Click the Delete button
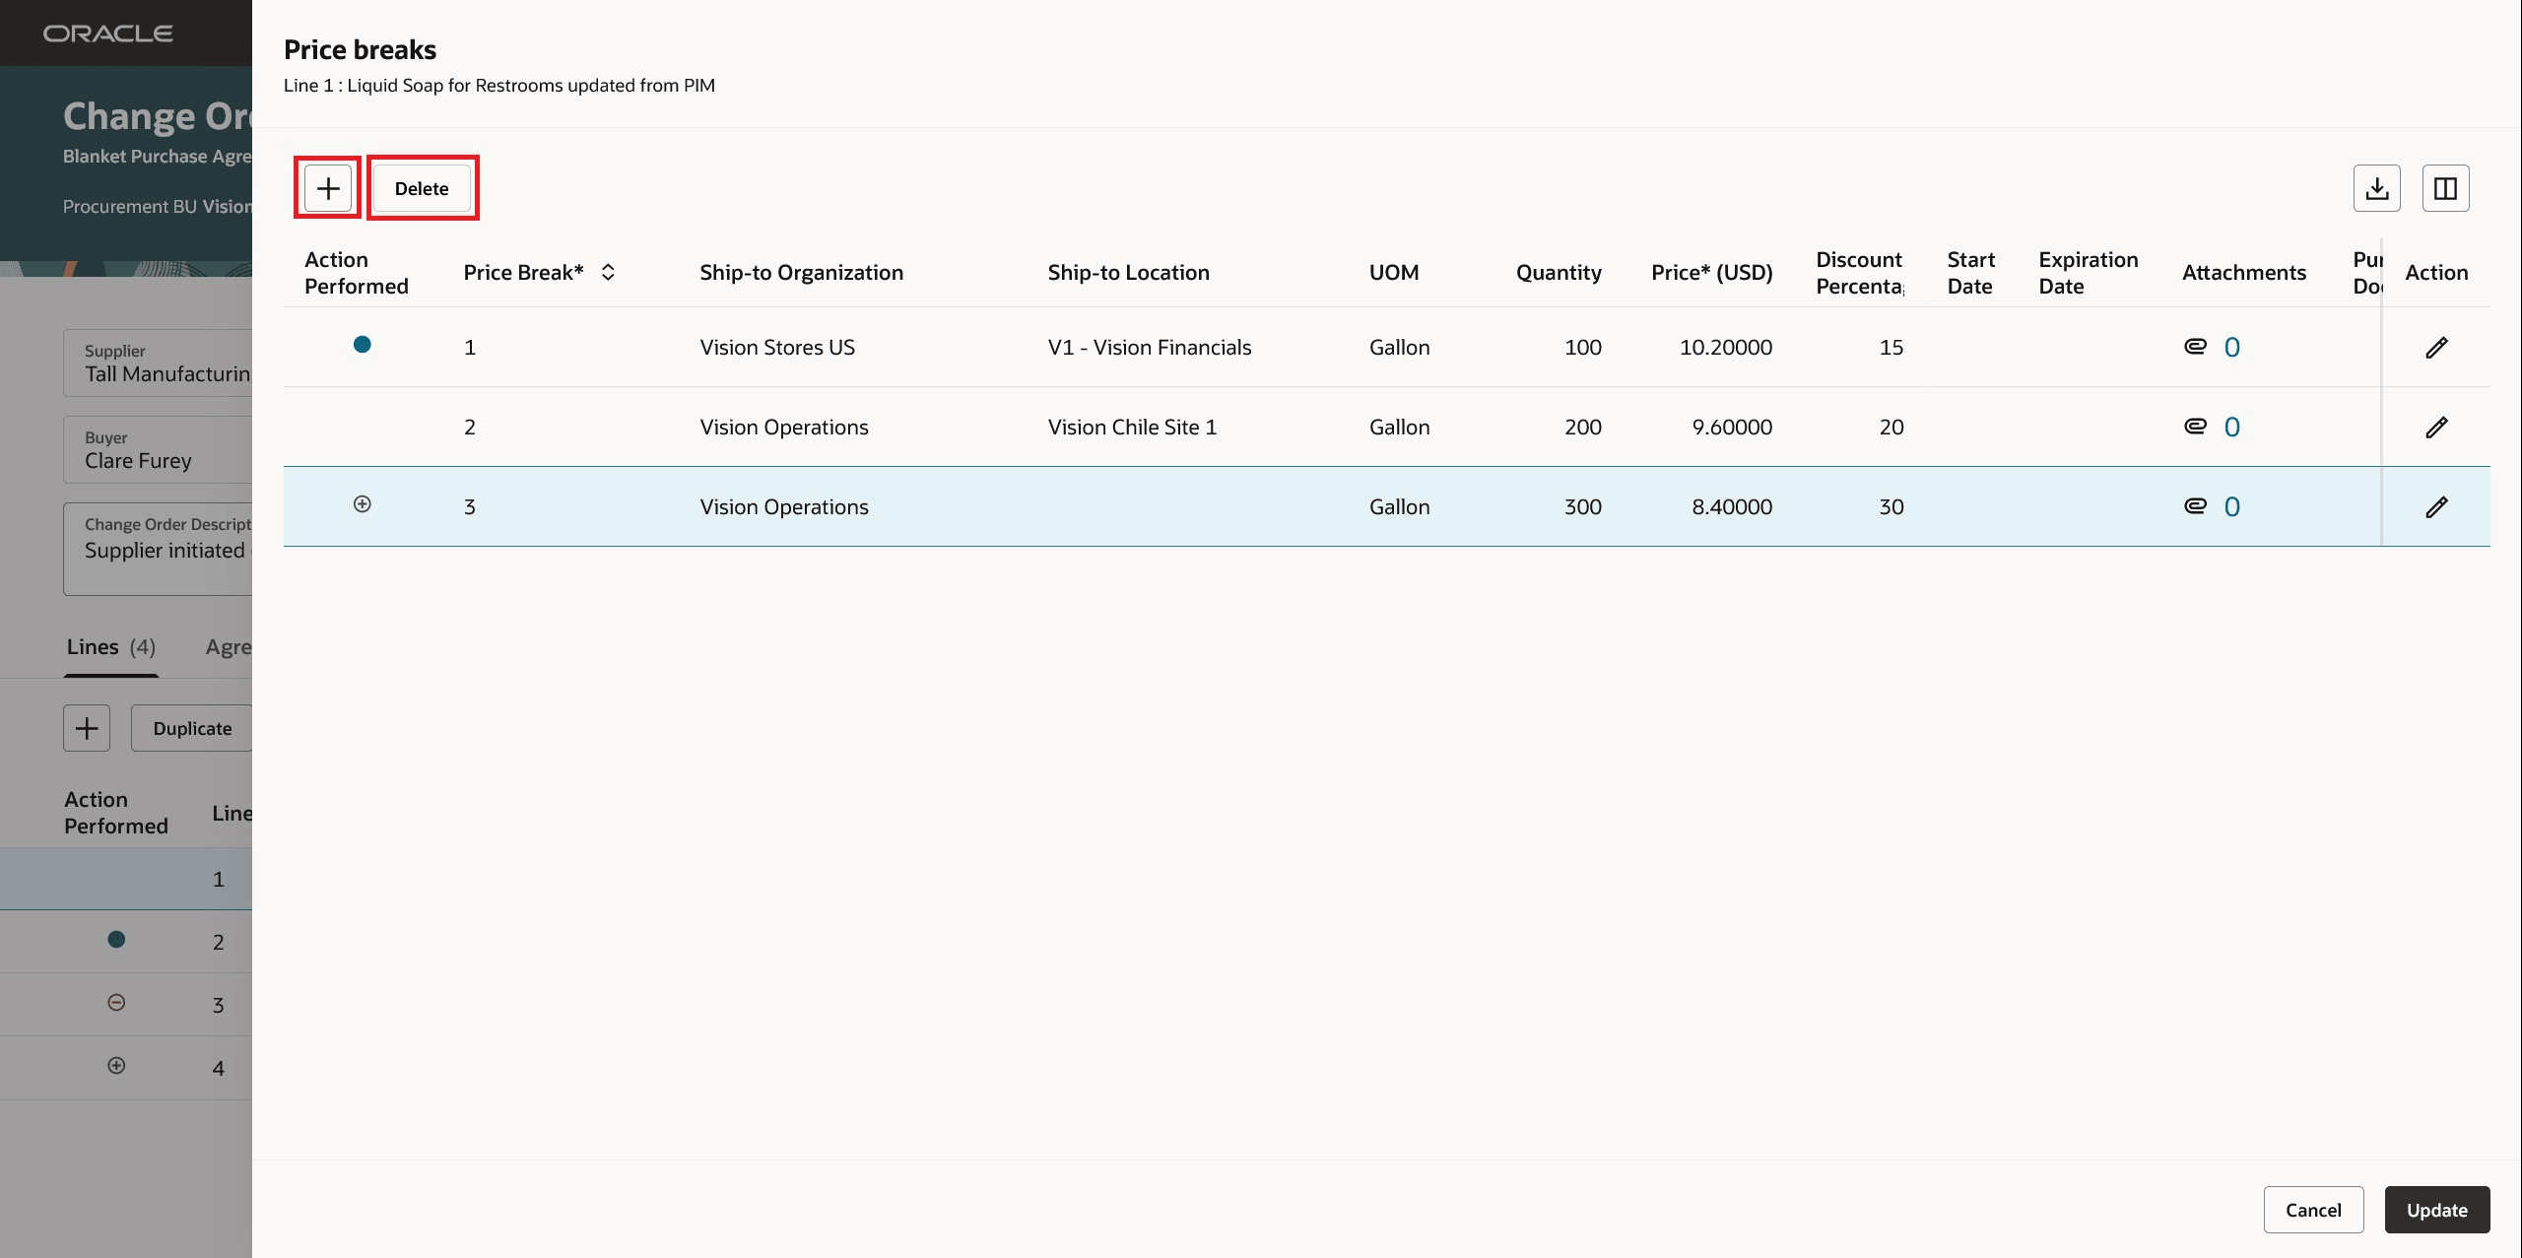 click(x=422, y=187)
